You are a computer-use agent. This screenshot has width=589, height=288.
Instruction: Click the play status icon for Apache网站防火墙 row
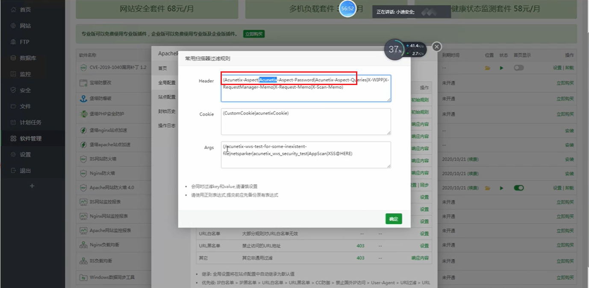click(x=502, y=188)
